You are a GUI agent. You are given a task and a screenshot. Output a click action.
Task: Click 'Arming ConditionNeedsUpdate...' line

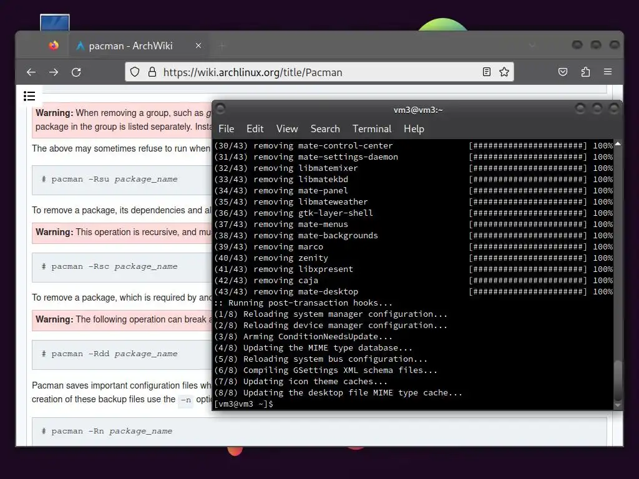[303, 336]
